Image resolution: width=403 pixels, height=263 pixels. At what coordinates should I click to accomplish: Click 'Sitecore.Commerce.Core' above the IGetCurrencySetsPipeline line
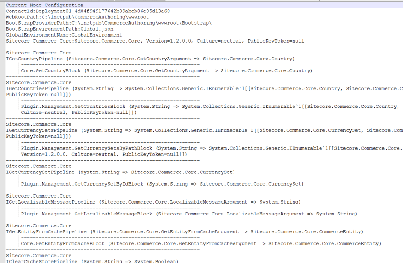coord(38,124)
